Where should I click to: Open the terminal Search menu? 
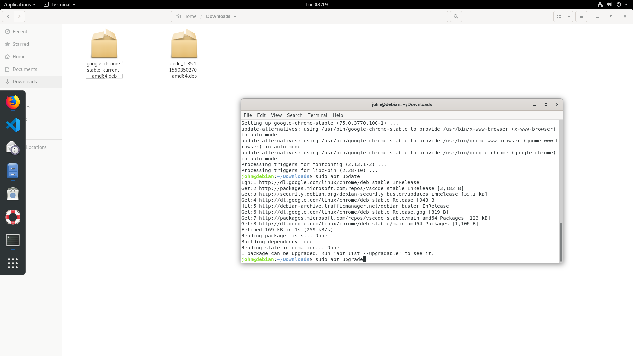click(x=295, y=115)
